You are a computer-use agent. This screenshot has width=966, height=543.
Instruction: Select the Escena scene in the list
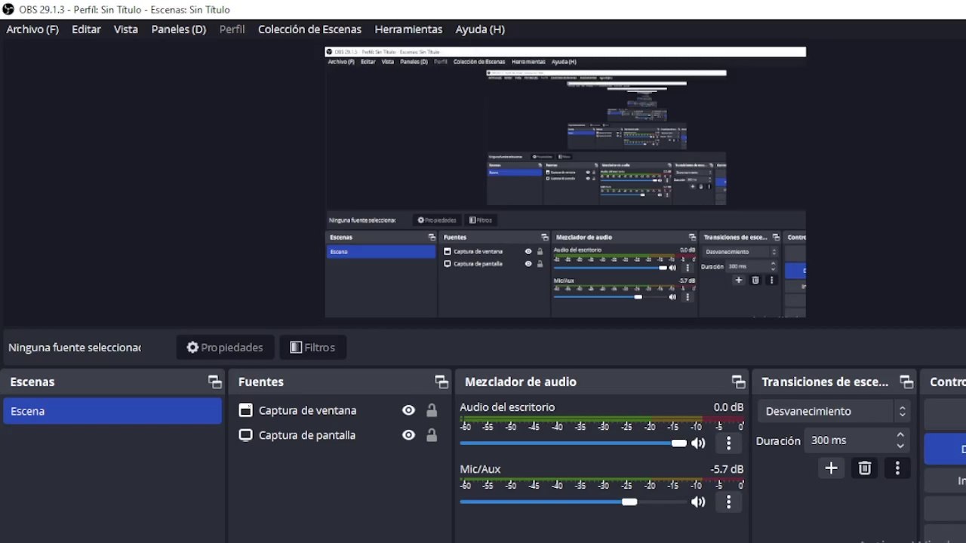(x=112, y=411)
